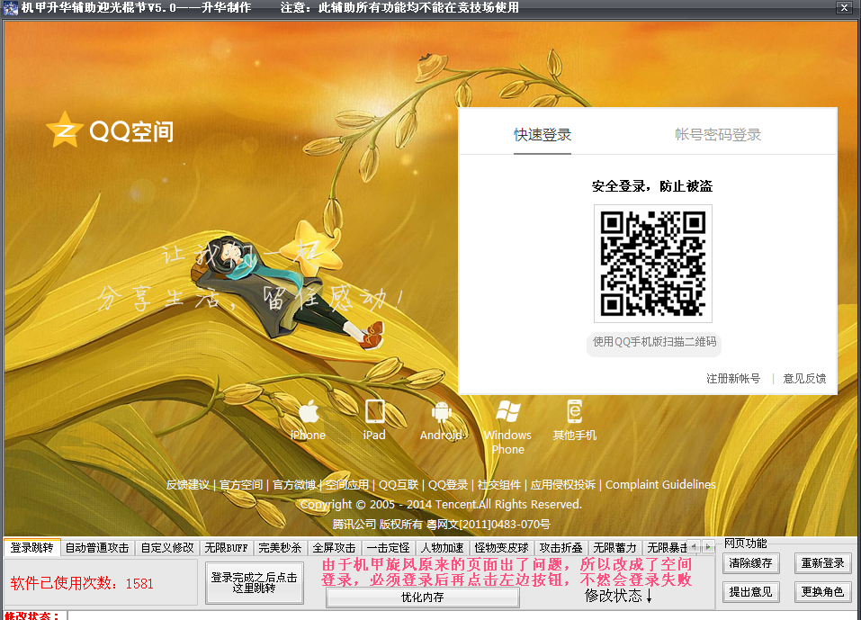The image size is (861, 620).
Task: Open the Windows Phone download icon
Action: click(508, 411)
